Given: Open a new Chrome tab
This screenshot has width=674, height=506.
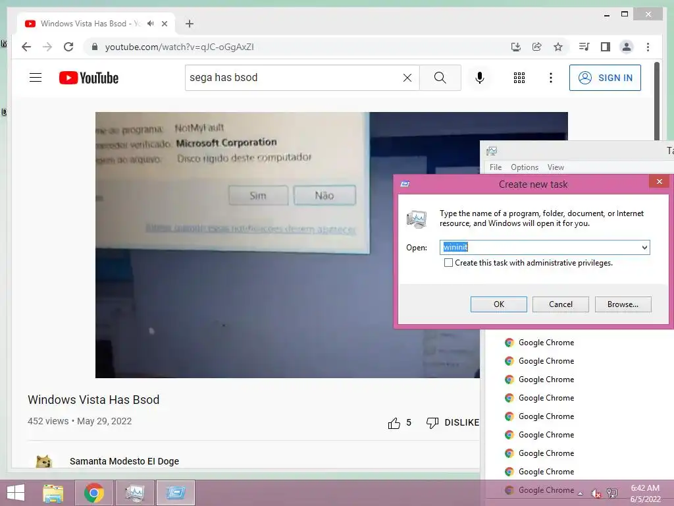Looking at the screenshot, I should coord(190,24).
